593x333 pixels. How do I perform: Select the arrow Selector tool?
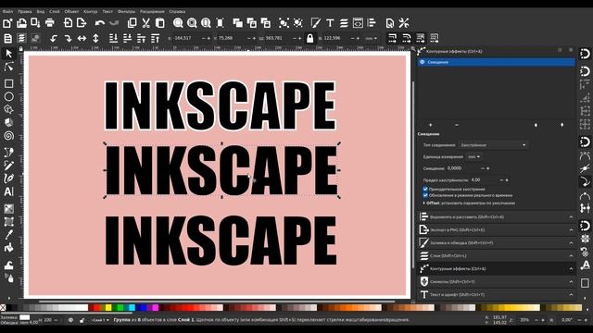[8, 54]
